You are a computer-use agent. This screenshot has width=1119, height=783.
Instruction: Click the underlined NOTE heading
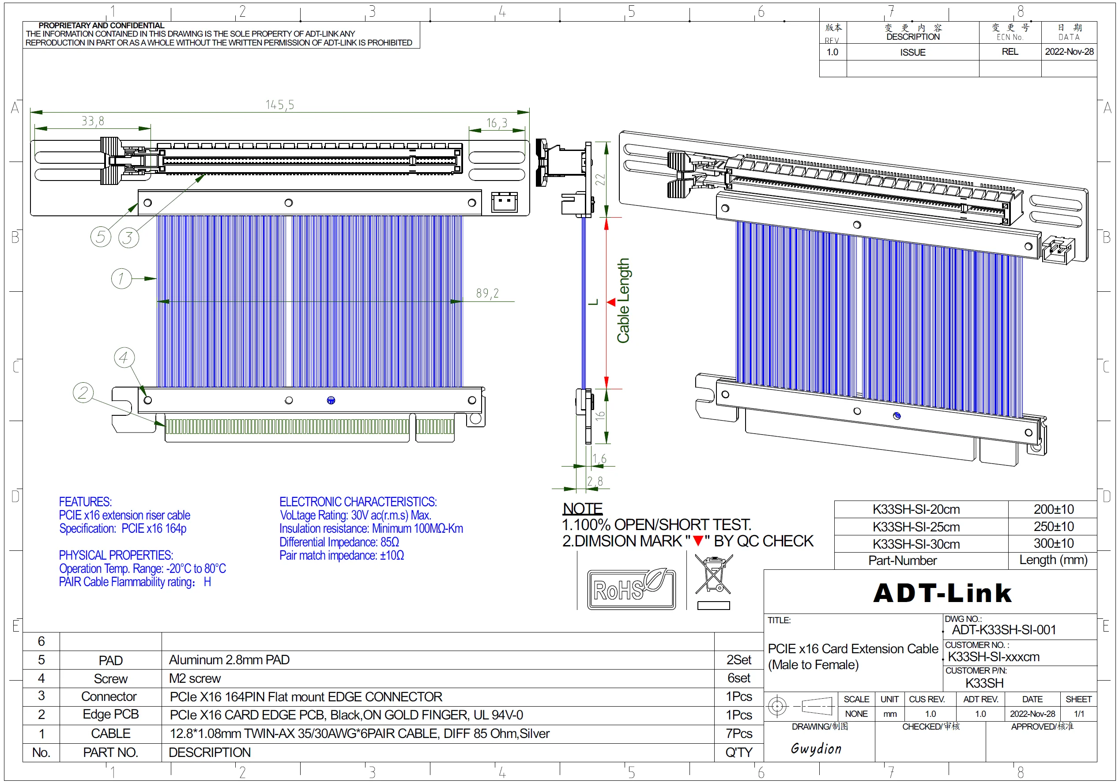582,508
